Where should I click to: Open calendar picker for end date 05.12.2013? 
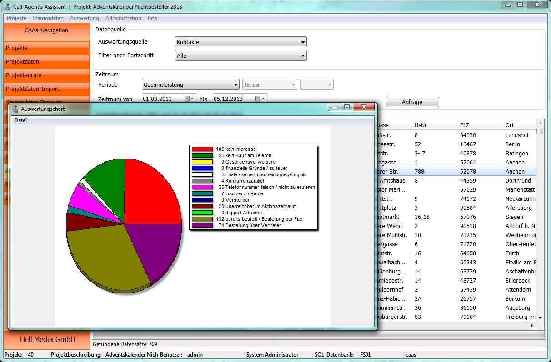pyautogui.click(x=260, y=99)
